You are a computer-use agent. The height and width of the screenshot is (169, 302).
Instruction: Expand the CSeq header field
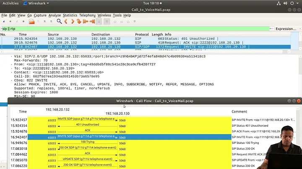click(x=12, y=80)
